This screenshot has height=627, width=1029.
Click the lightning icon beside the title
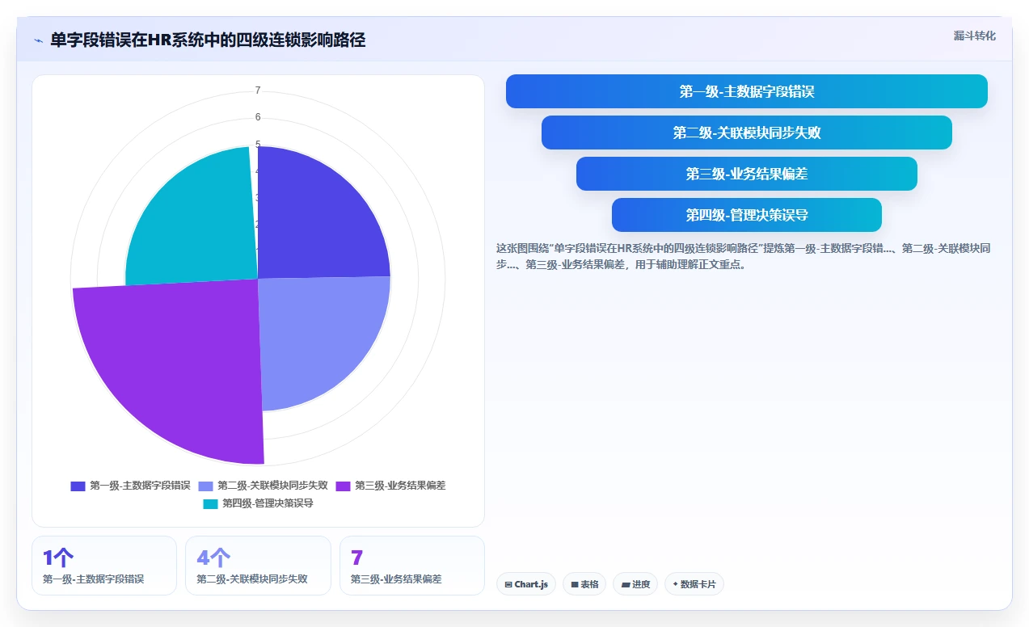[38, 40]
